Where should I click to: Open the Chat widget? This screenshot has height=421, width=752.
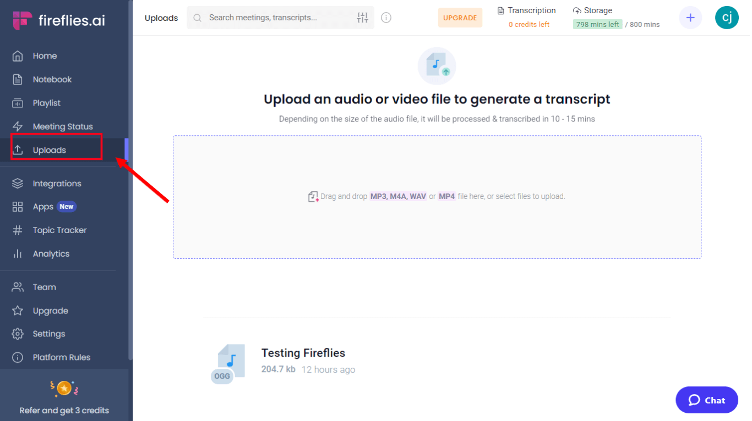pos(707,400)
